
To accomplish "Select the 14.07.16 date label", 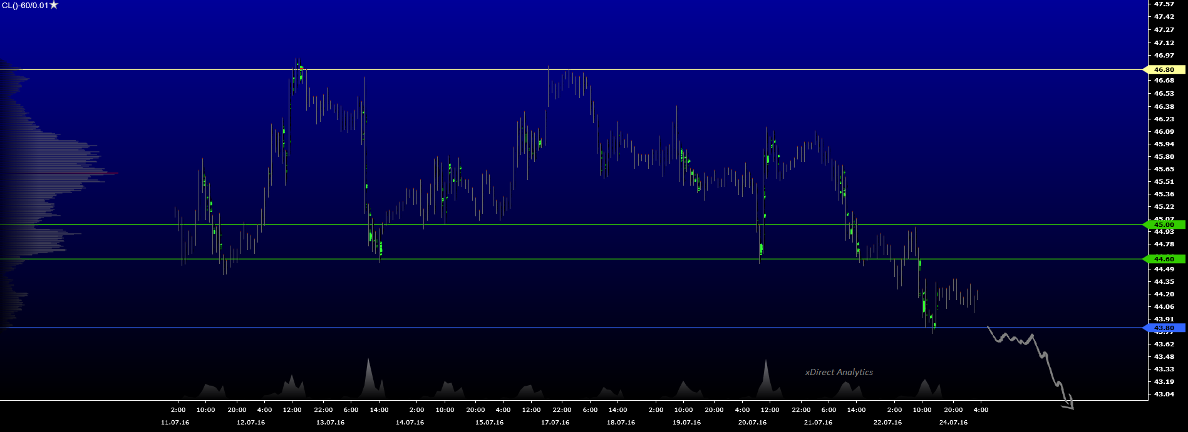I will (x=410, y=423).
